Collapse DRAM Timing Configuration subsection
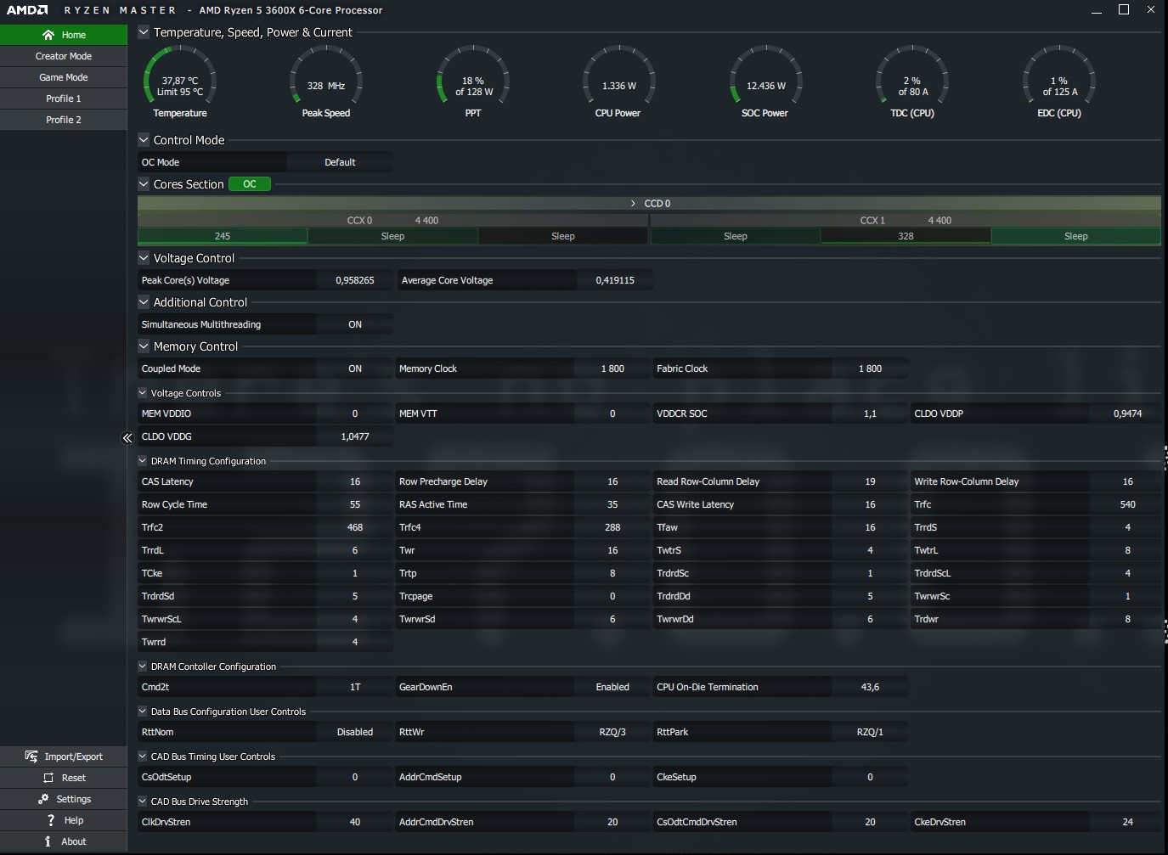This screenshot has width=1168, height=855. coord(143,461)
